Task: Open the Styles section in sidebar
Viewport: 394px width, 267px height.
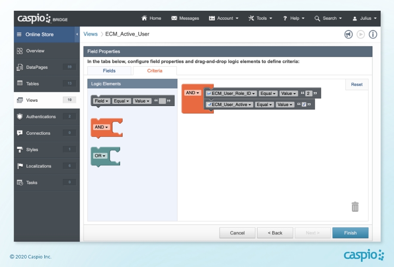Action: click(32, 150)
